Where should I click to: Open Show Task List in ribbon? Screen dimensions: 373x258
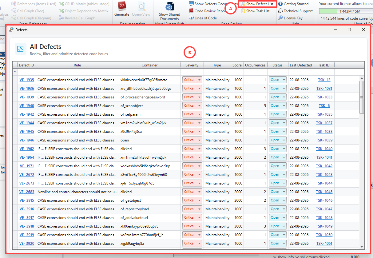point(255,11)
